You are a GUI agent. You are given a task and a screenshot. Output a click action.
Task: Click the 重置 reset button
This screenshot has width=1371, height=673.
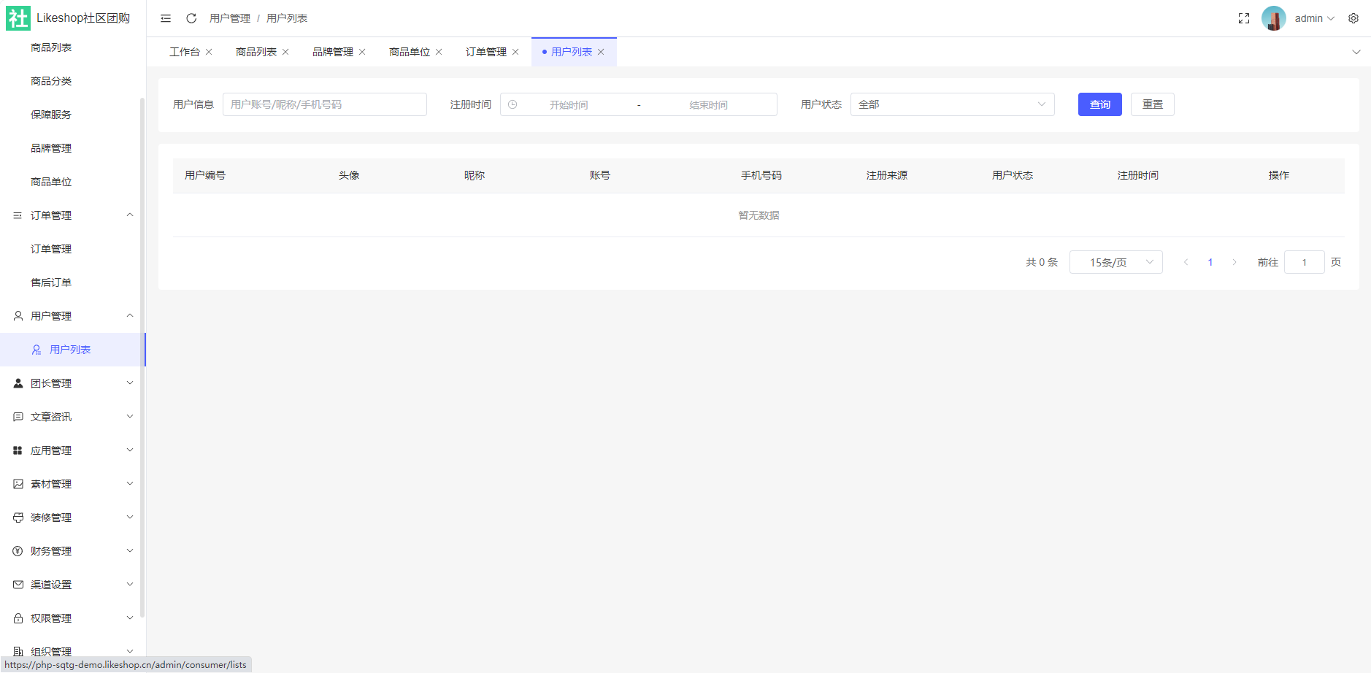[1152, 104]
